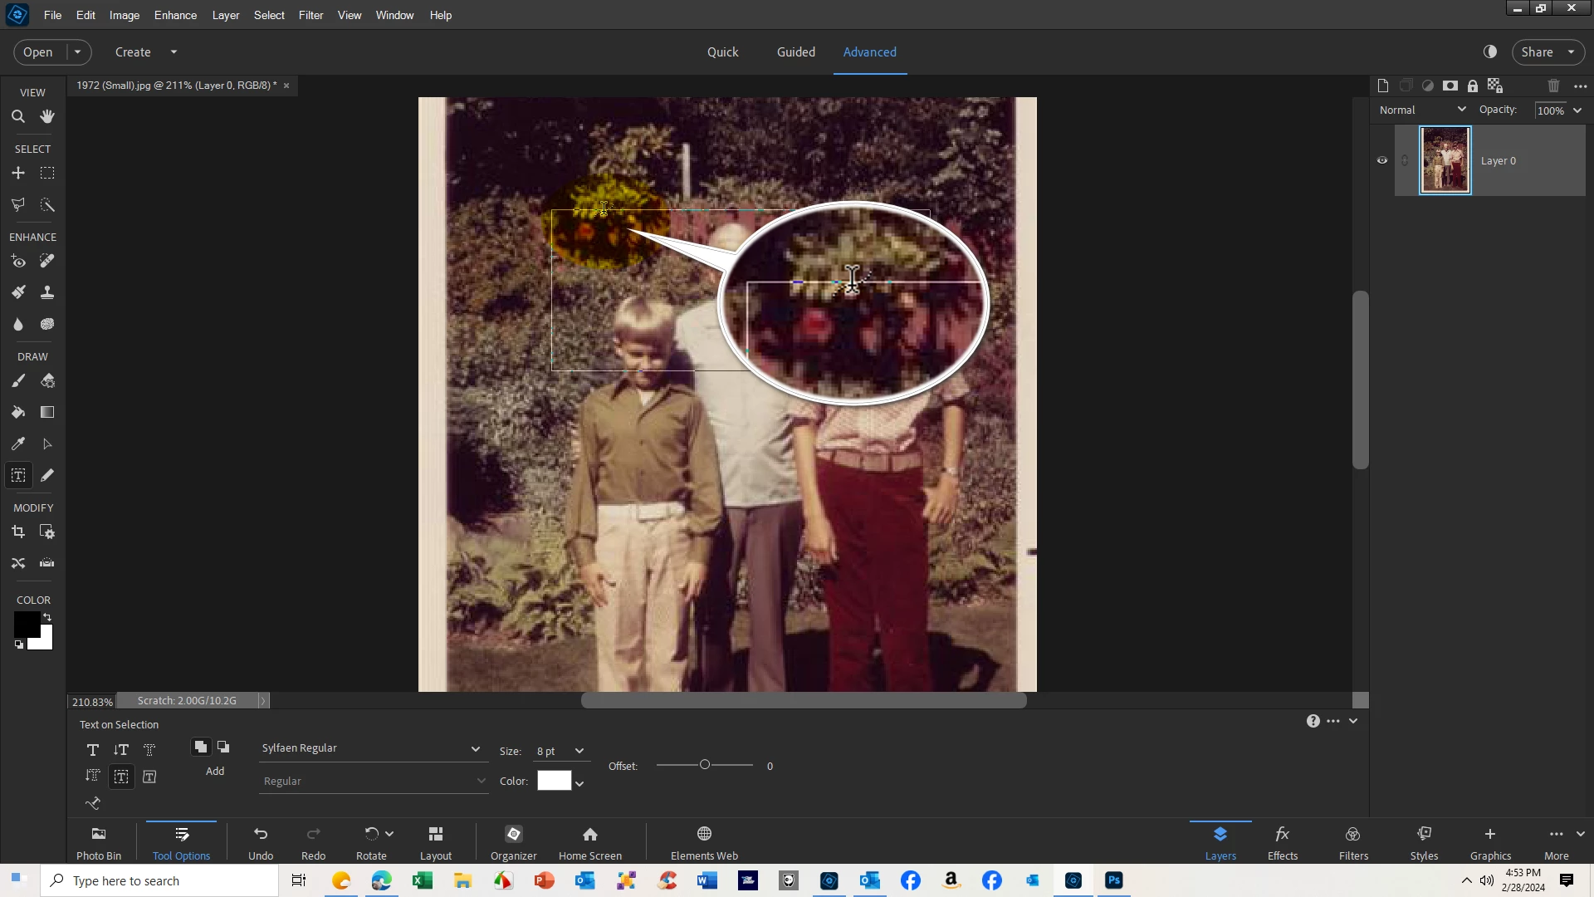Switch to the Guided tab
Image resolution: width=1594 pixels, height=897 pixels.
point(795,51)
